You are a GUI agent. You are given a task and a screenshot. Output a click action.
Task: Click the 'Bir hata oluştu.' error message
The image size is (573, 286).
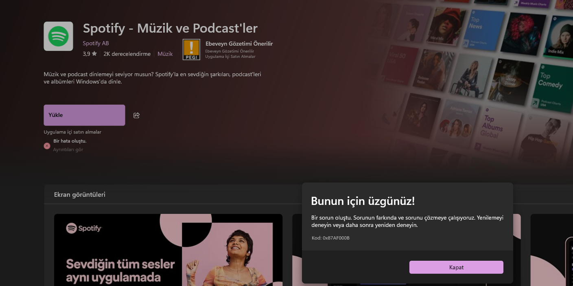70,141
